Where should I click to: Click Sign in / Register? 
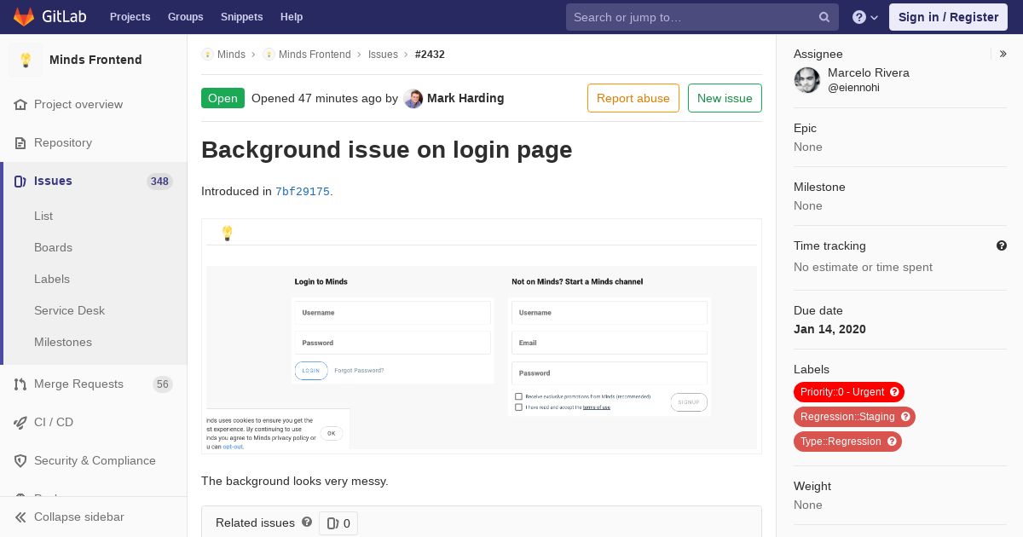(x=948, y=17)
